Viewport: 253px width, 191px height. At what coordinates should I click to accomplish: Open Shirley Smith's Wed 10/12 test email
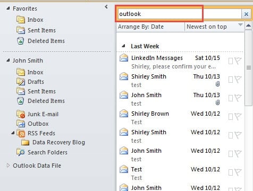[180, 136]
